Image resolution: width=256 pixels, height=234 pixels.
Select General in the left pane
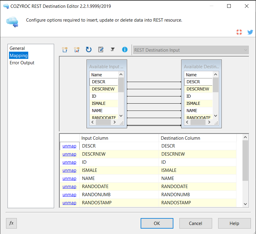tap(17, 48)
